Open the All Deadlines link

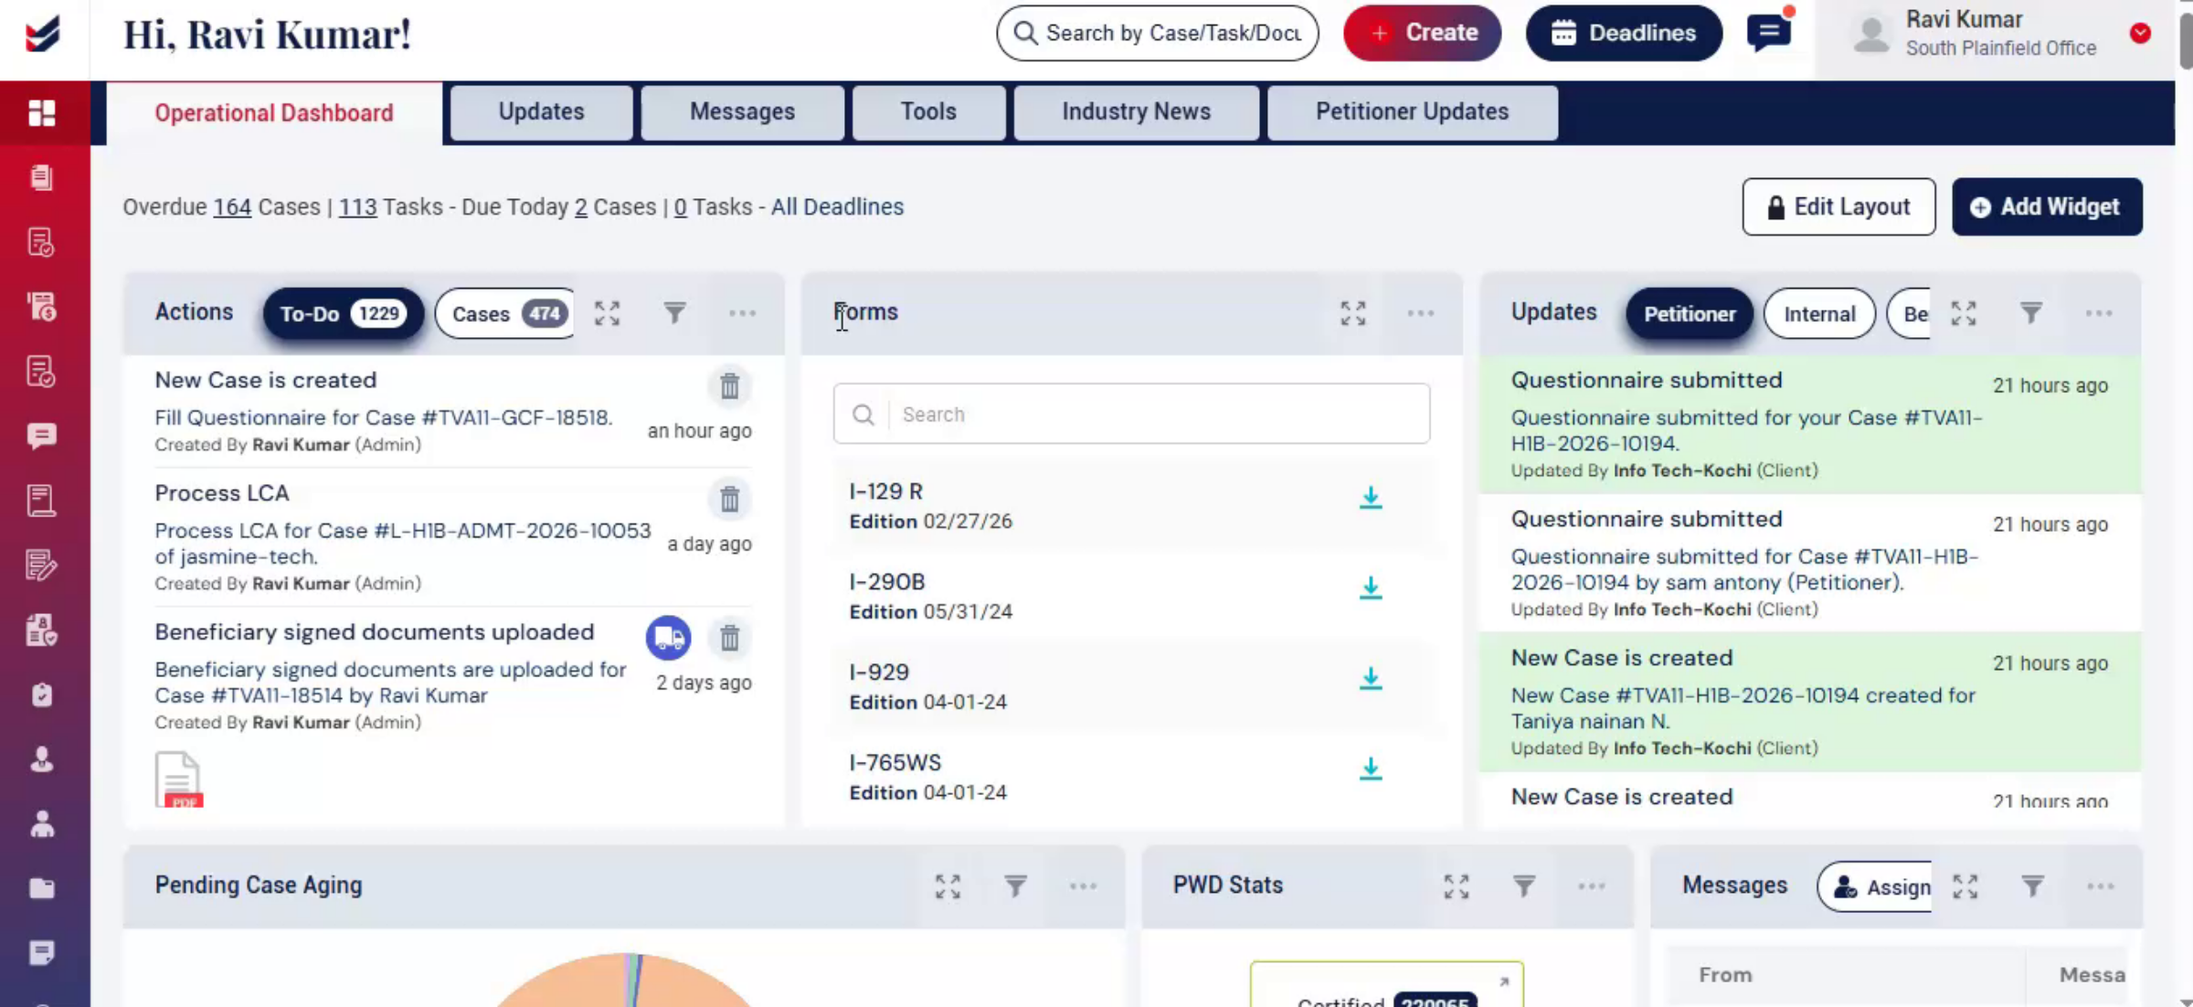(x=837, y=207)
